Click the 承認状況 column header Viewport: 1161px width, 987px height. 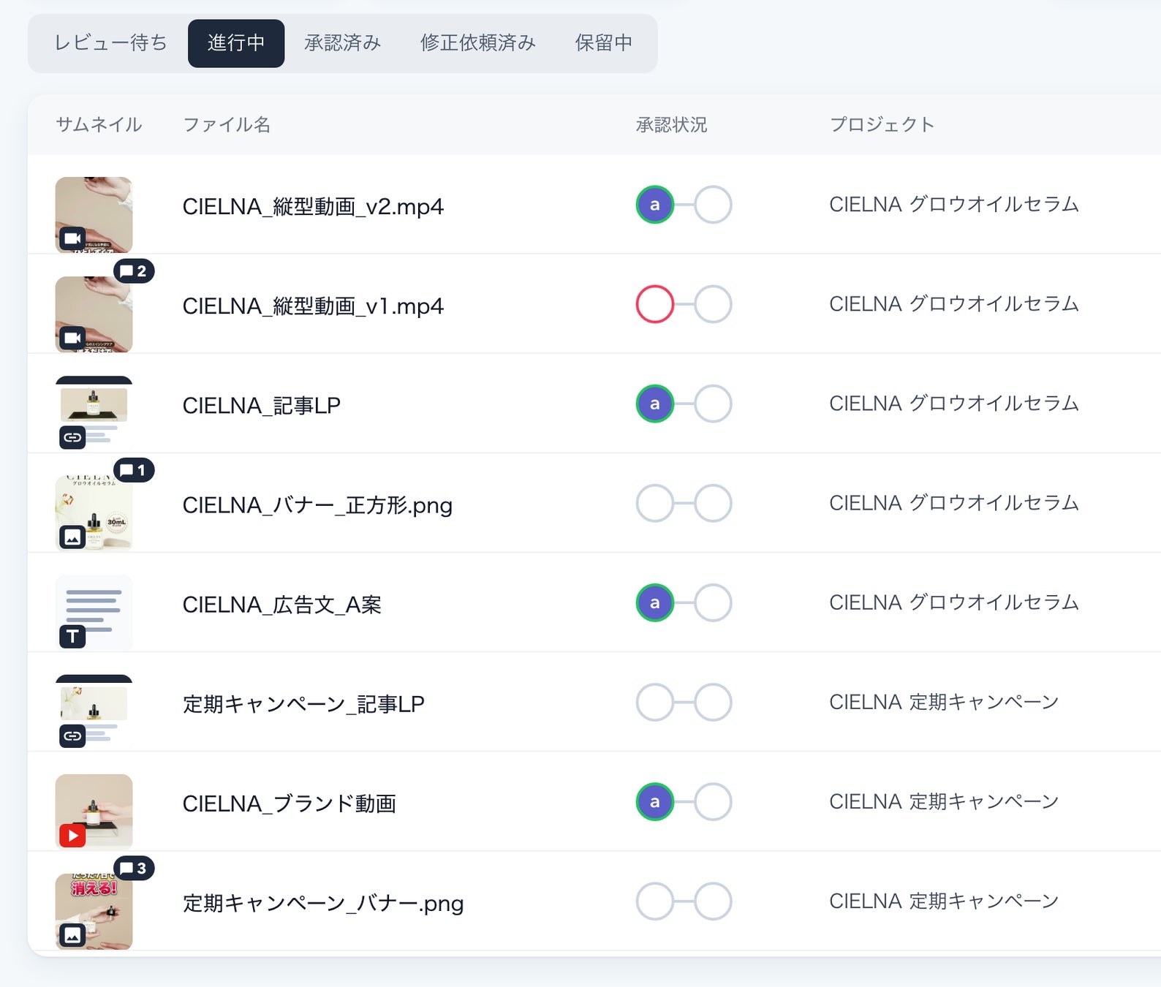pos(671,125)
